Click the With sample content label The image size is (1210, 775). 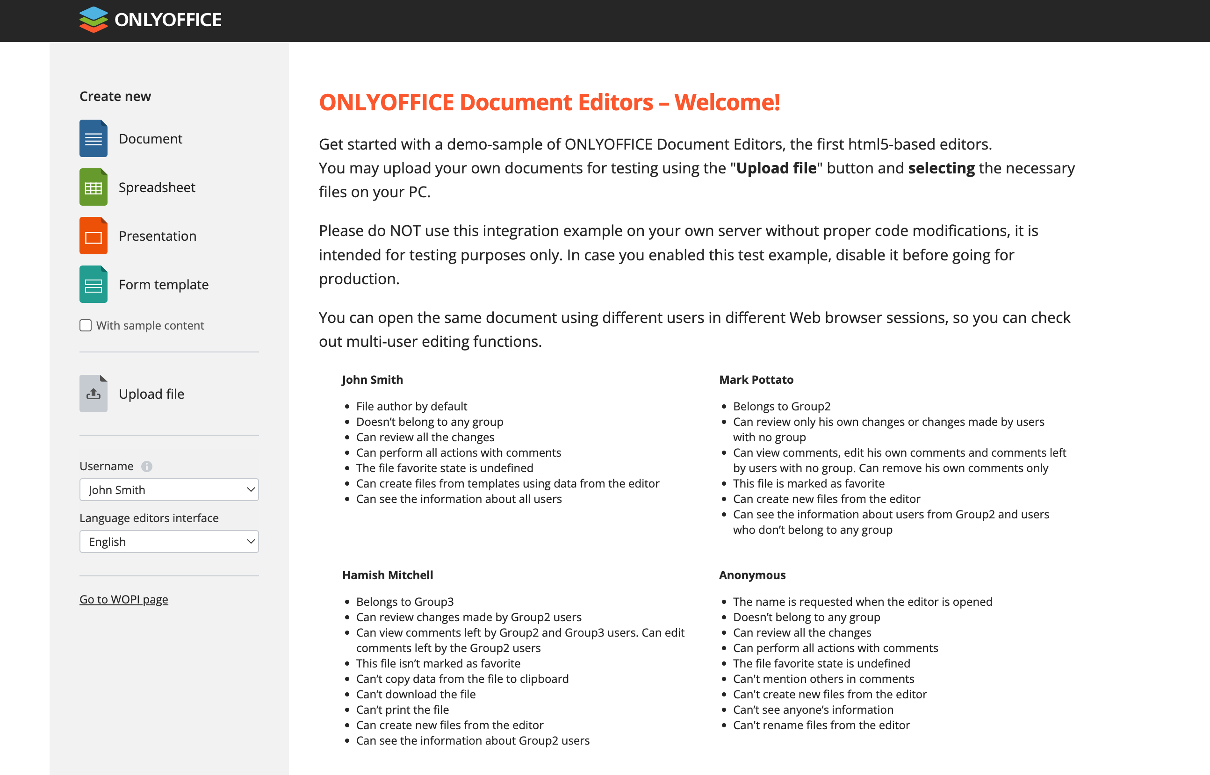pyautogui.click(x=150, y=326)
